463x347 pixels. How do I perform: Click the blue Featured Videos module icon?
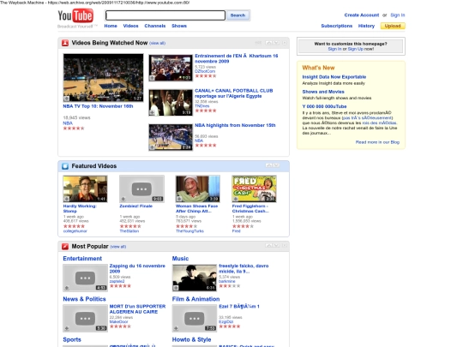(65, 166)
